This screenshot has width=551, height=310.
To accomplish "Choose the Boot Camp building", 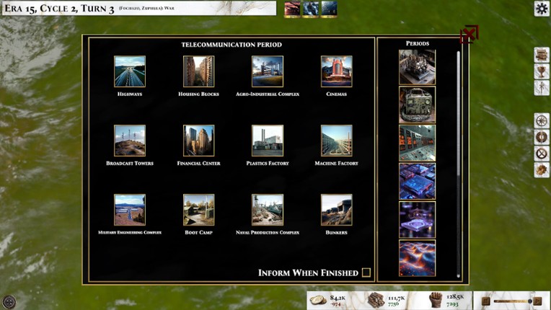I will point(198,211).
